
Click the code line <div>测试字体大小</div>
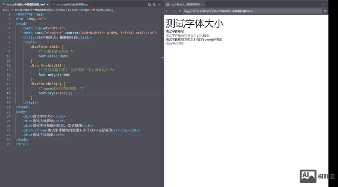point(44,116)
